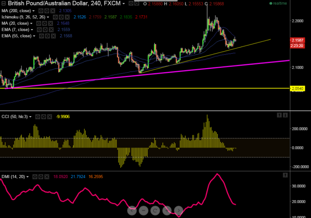Click the realtime status indicator
The image size is (311, 218).
(x=278, y=4)
